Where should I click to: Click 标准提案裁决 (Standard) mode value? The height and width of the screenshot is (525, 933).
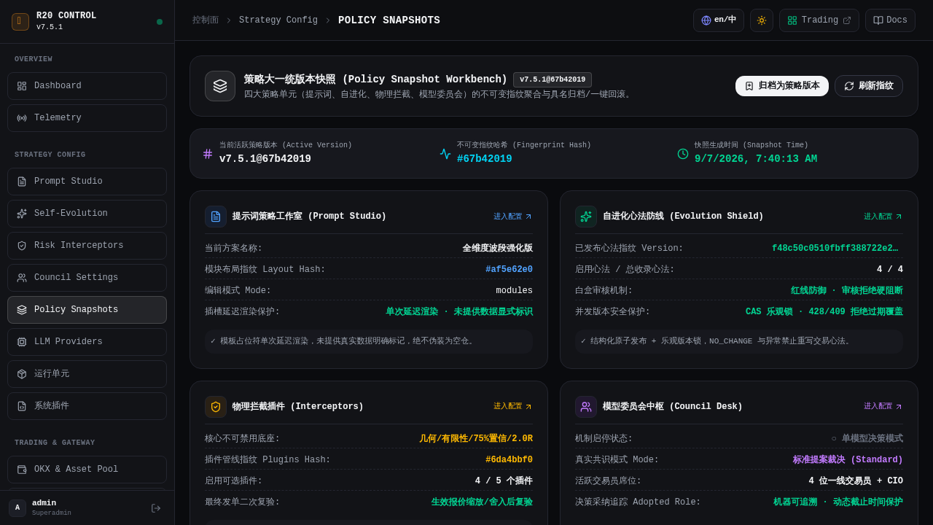[x=848, y=460]
